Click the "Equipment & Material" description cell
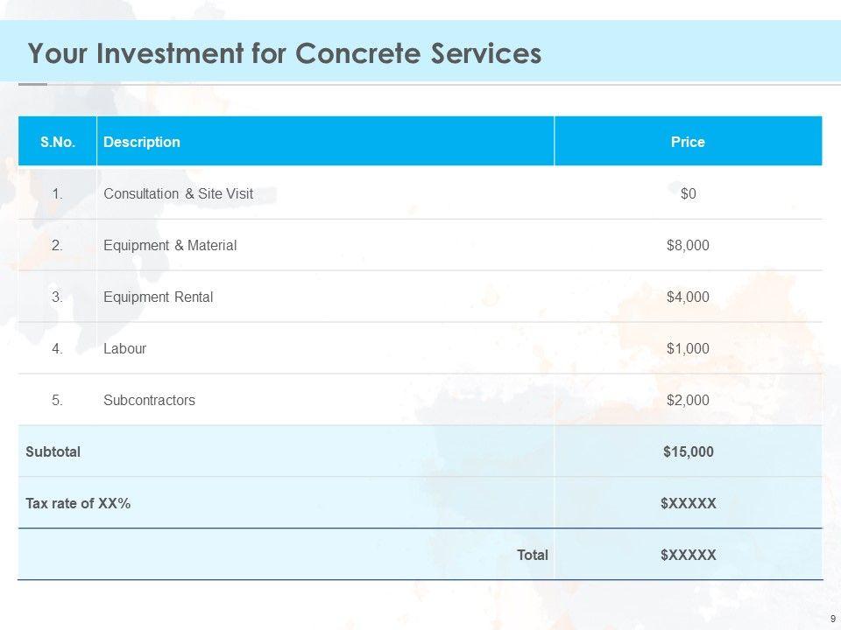 [170, 245]
